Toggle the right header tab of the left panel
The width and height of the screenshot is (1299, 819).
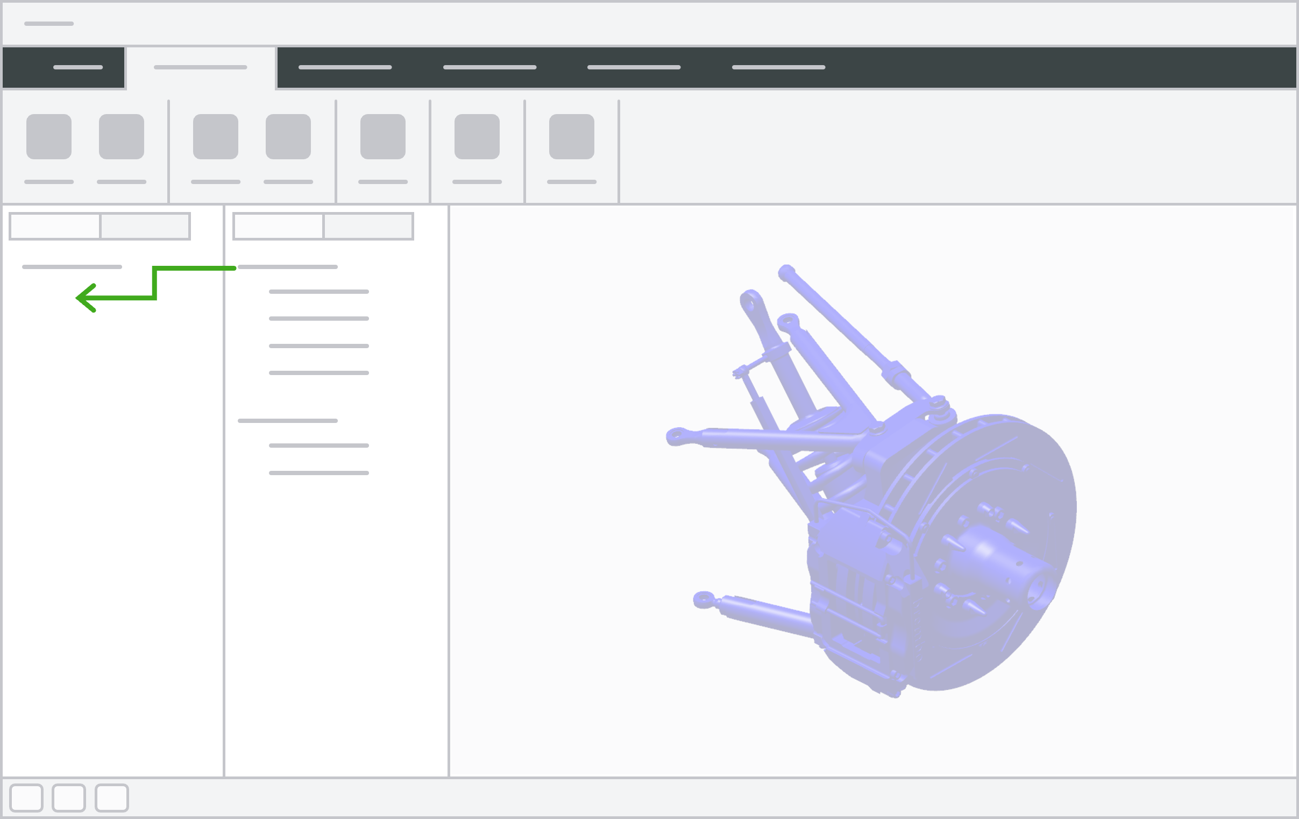pos(145,225)
